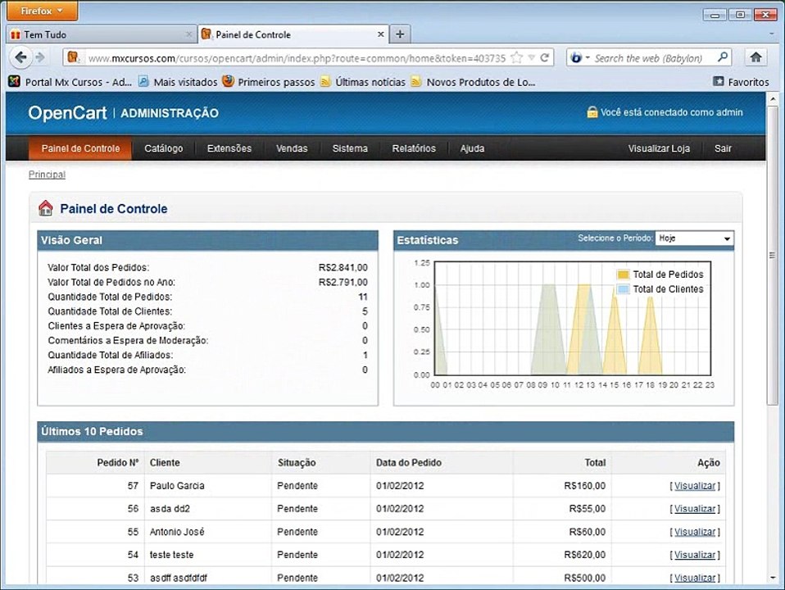
Task: Click the Quantidade Total de Afiliados label
Action: [x=110, y=355]
